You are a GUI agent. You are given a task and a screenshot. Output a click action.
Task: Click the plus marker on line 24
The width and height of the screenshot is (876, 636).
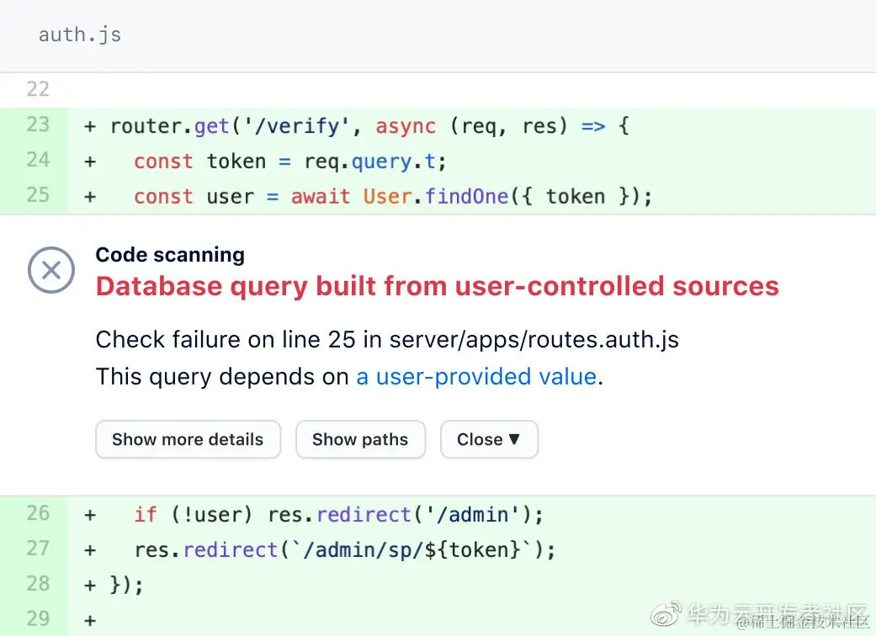[89, 161]
